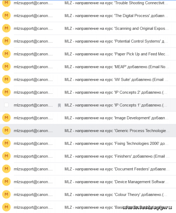Click avatar of the 'MEAP' course email

[6, 67]
